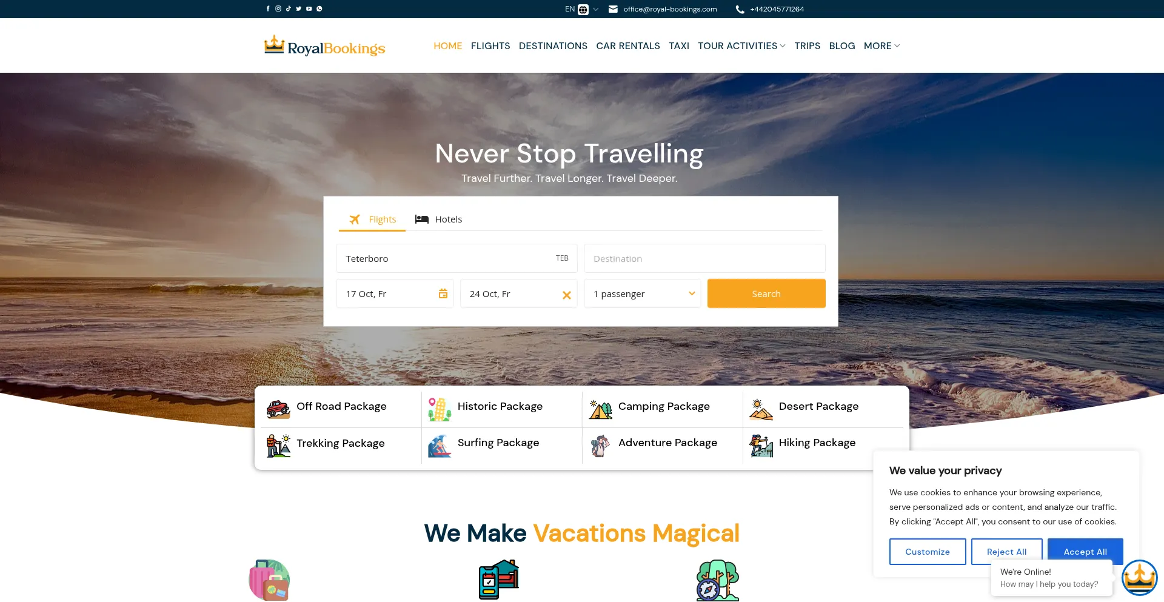Viewport: 1164px width, 602px height.
Task: Click the Destination input field
Action: (704, 258)
